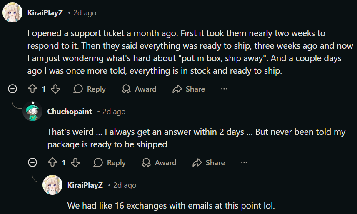
Task: Click Chuchopaint's green-cap avatar
Action: 32,111
